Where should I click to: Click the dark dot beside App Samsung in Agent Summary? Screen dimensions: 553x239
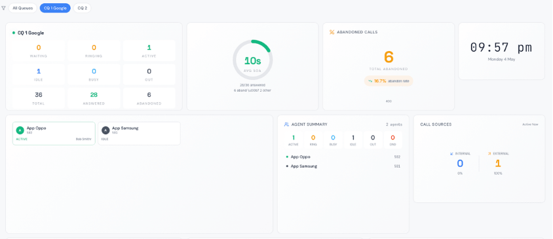[287, 166]
